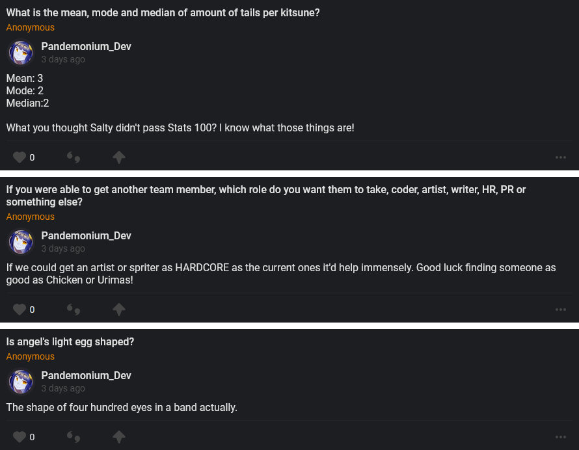Like the angel's light egg answer
This screenshot has height=450, width=579.
click(20, 437)
